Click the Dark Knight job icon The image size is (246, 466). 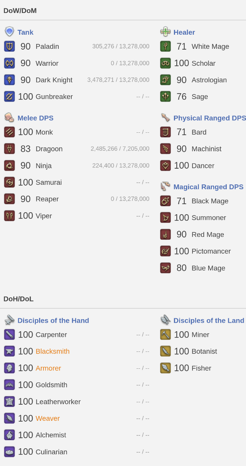pyautogui.click(x=9, y=80)
